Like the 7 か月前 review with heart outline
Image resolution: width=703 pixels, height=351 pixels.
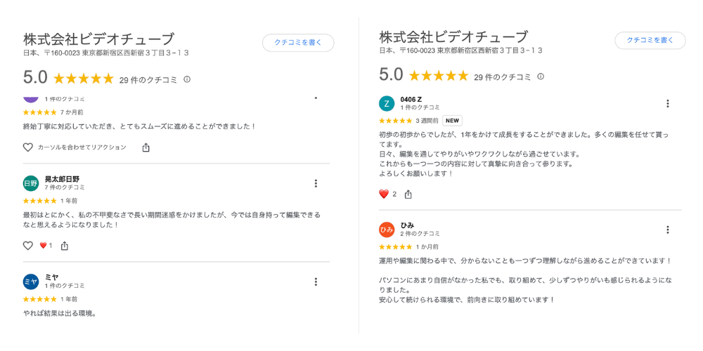pos(28,147)
